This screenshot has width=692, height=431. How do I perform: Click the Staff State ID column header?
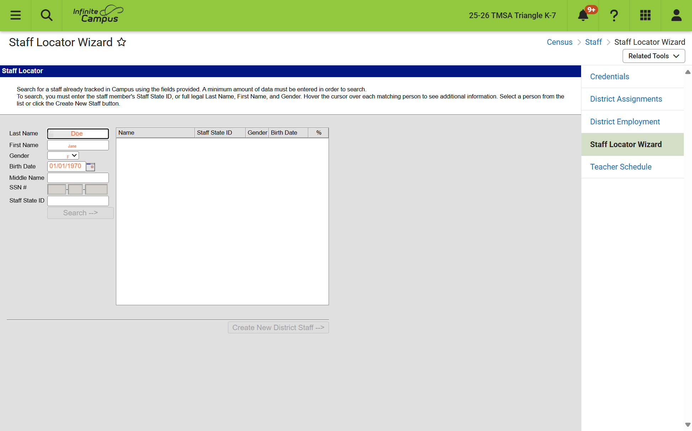(220, 133)
